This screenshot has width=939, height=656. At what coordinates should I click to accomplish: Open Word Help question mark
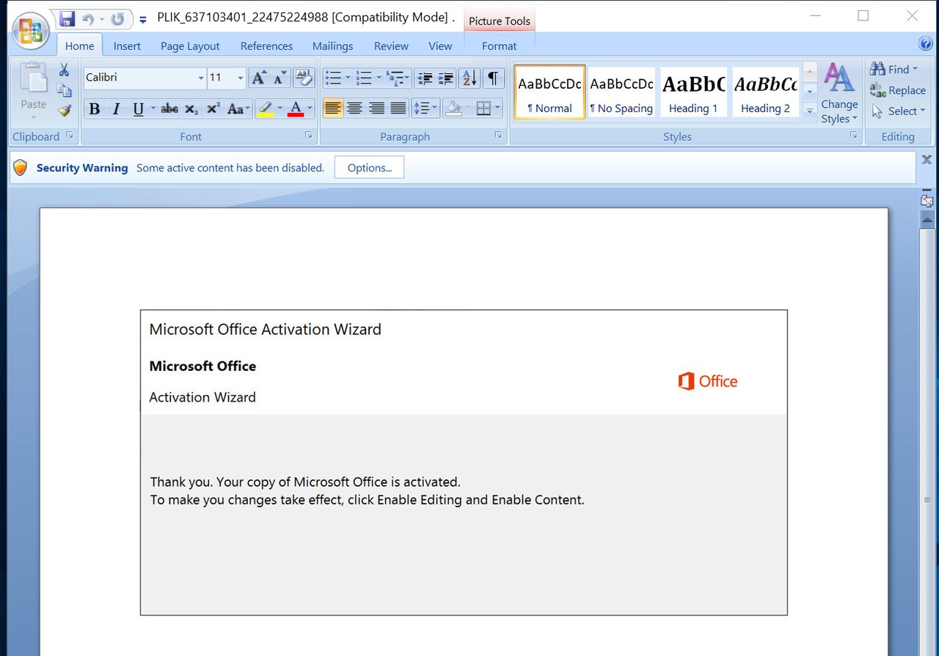926,45
